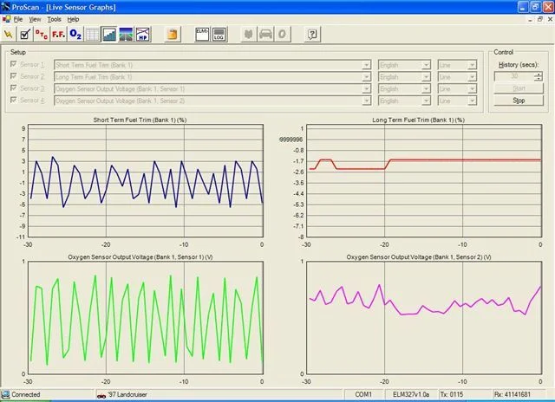Open the readiness checkmark tool
The width and height of the screenshot is (555, 402).
25,35
